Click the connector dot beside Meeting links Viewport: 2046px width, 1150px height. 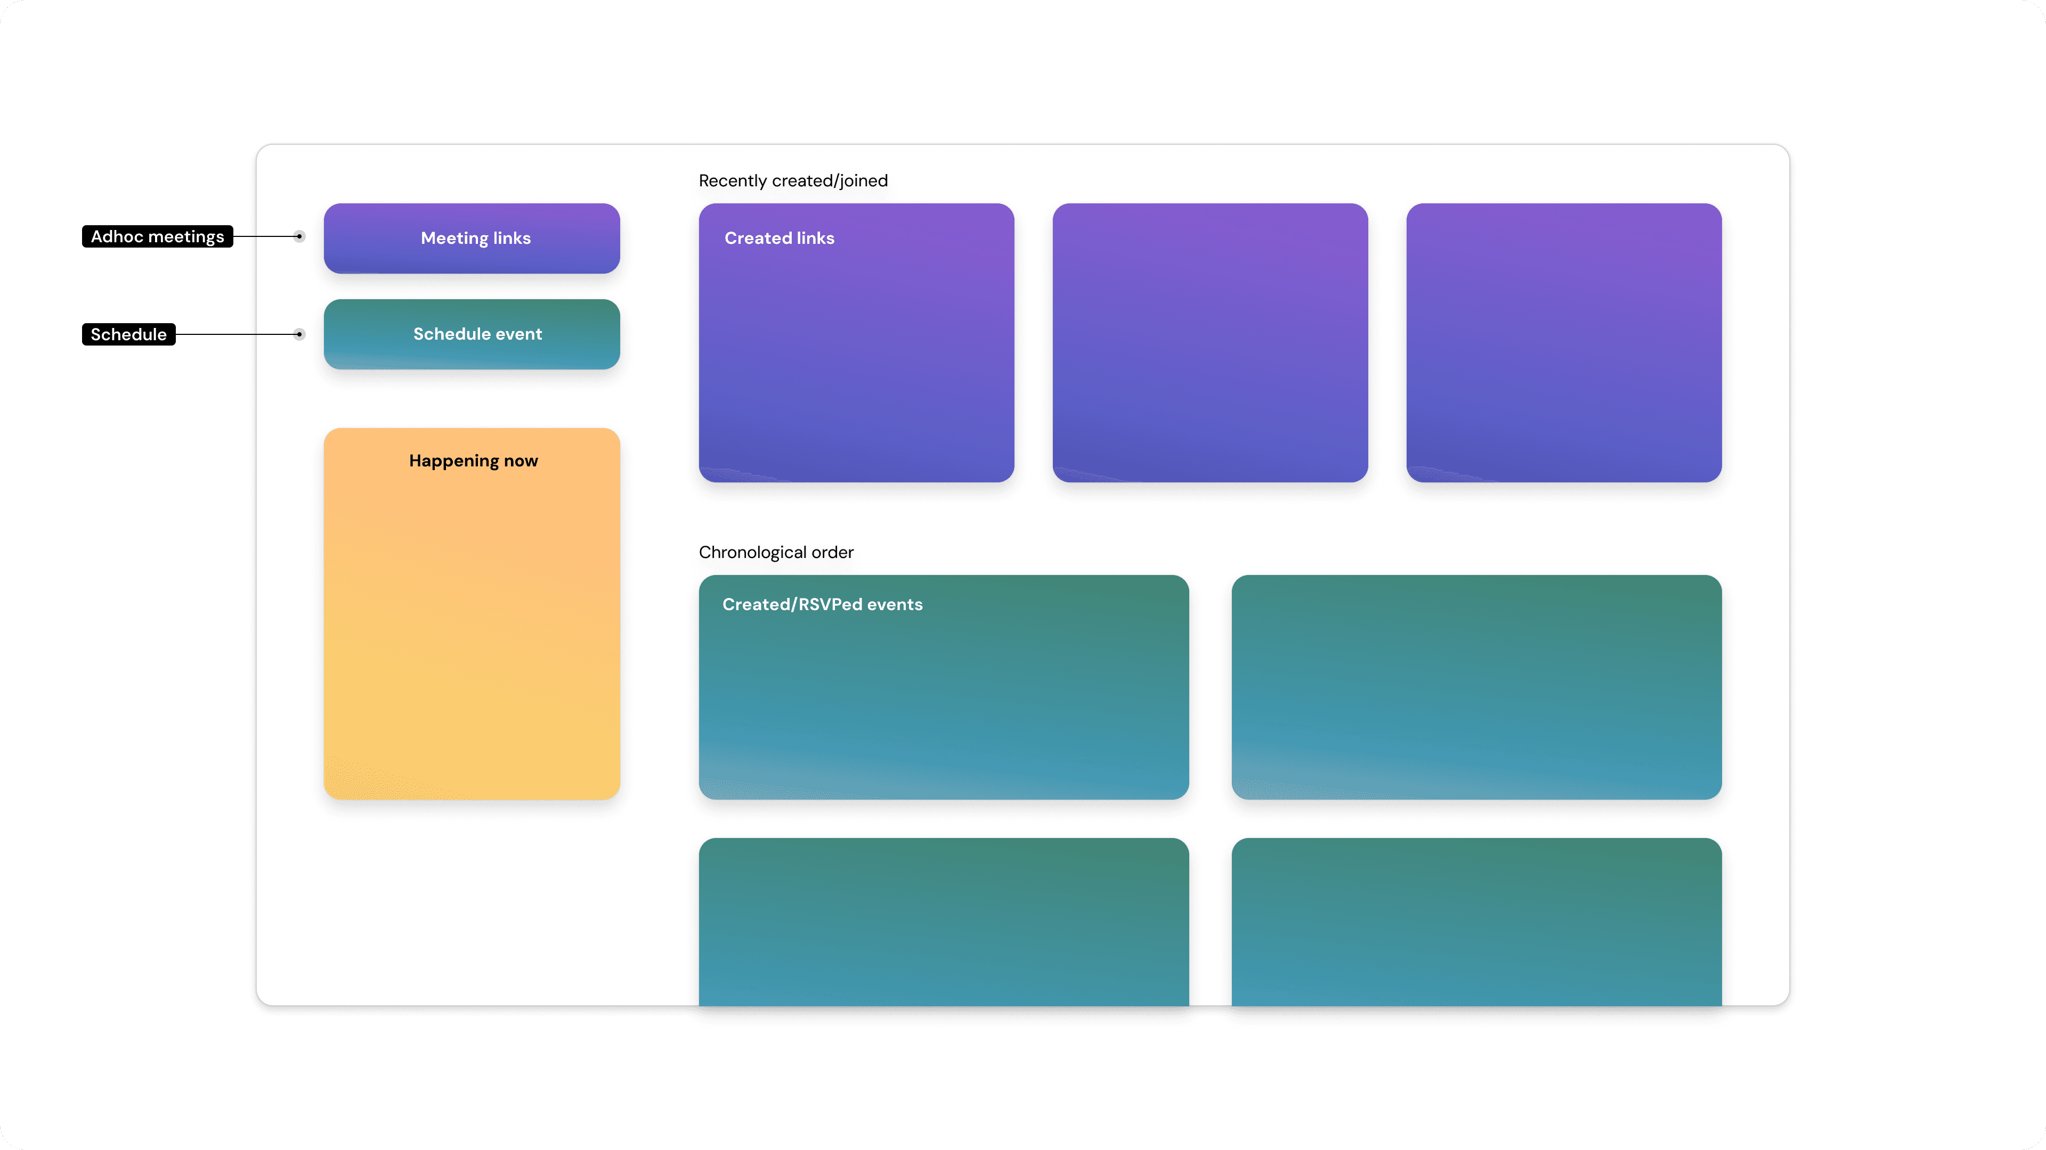(299, 236)
